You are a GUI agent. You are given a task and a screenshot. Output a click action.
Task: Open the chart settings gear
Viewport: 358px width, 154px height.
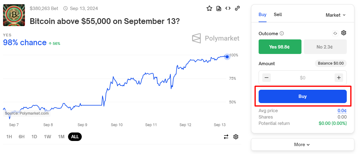(236, 137)
